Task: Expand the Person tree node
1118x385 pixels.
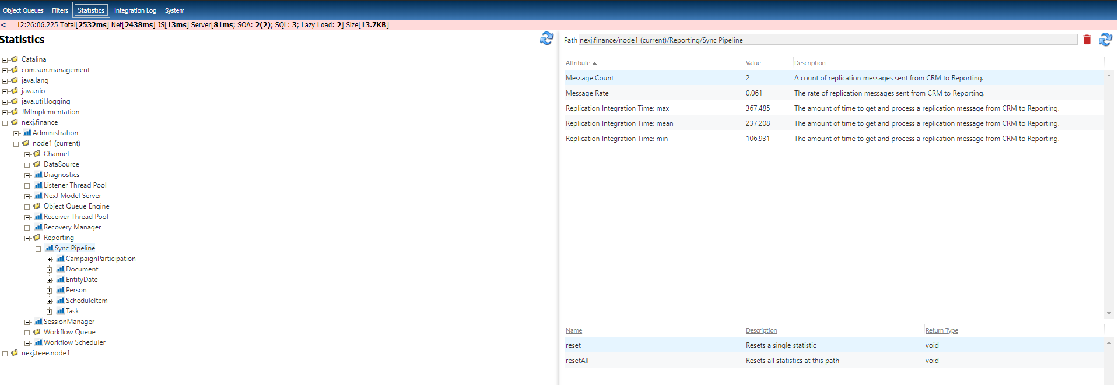Action: click(50, 291)
